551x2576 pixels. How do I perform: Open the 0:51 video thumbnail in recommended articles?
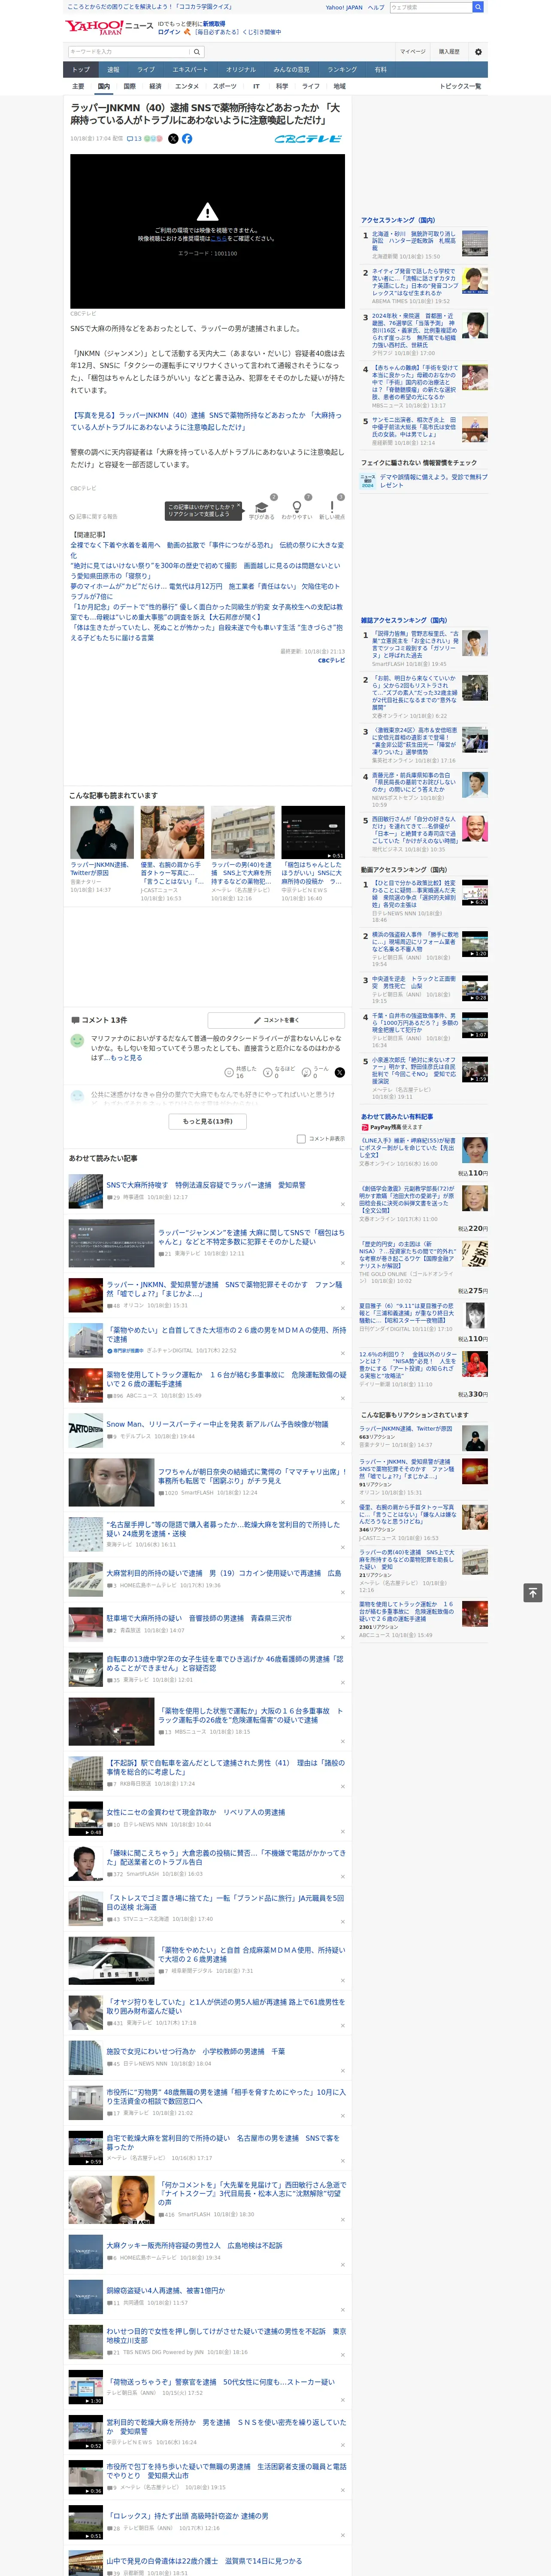click(x=313, y=832)
